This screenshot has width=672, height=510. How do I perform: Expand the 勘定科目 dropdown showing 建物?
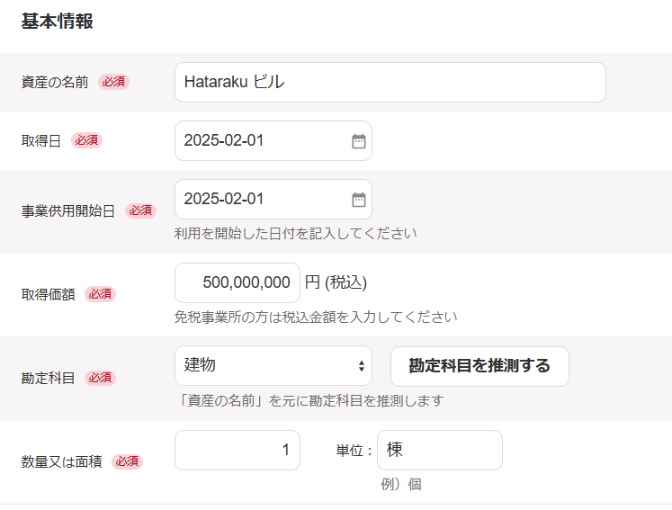coord(273,366)
